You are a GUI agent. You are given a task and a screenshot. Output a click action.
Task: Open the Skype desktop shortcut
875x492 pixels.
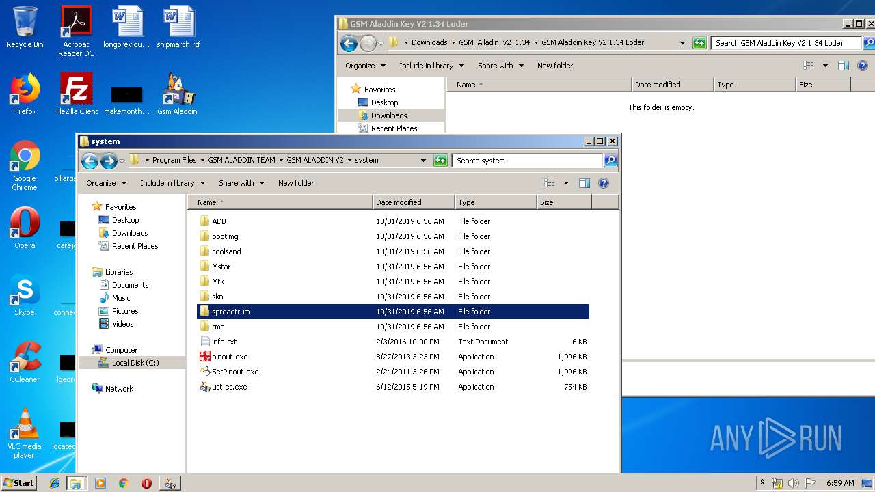[x=25, y=295]
